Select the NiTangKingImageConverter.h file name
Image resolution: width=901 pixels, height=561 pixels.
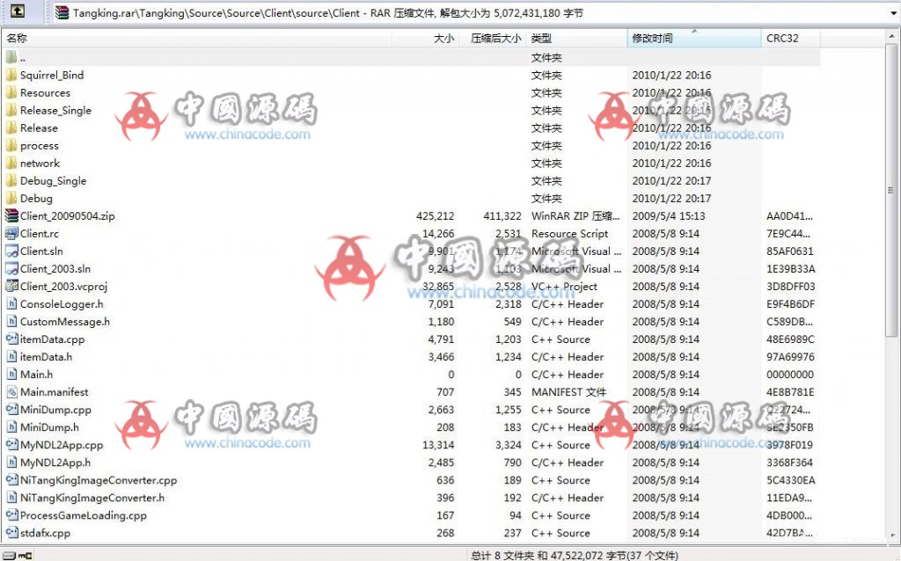click(92, 498)
